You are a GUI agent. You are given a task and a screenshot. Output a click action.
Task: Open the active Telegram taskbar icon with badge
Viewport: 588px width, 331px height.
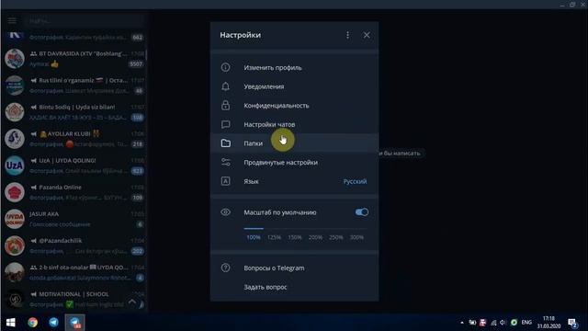coord(75,323)
